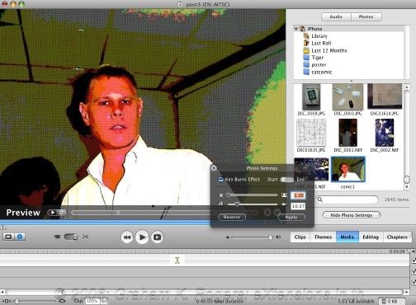Image resolution: width=416 pixels, height=305 pixels.
Task: Select the comic1 photo thumbnail
Action: [348, 169]
